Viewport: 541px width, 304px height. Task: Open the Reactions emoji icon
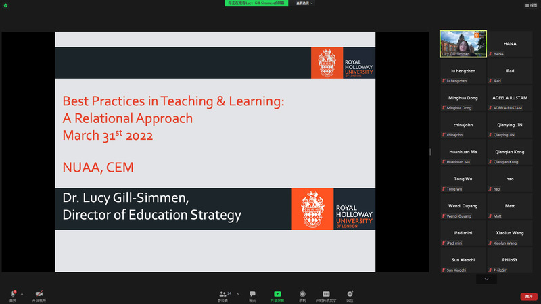click(x=350, y=295)
